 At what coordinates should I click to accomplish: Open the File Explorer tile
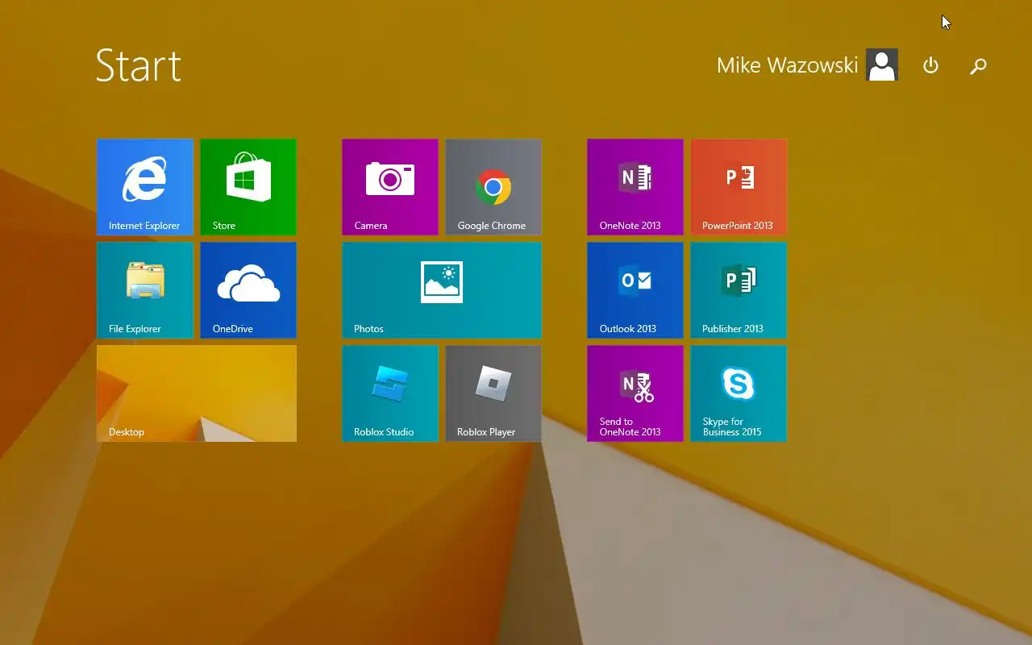[145, 290]
